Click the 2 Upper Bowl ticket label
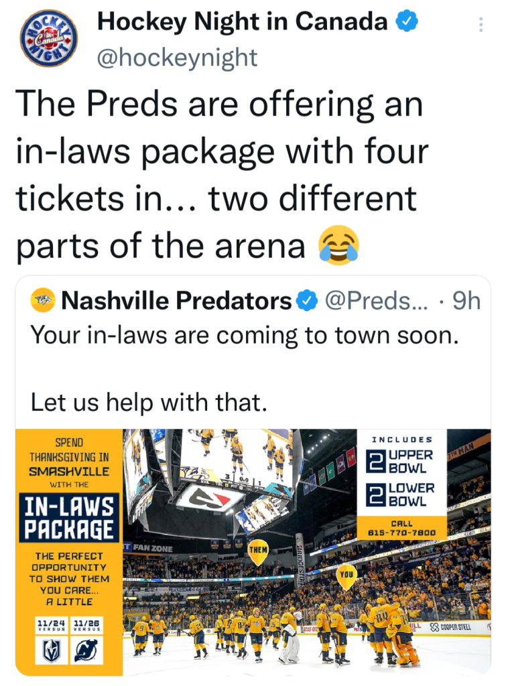Image resolution: width=506 pixels, height=686 pixels. tap(401, 460)
